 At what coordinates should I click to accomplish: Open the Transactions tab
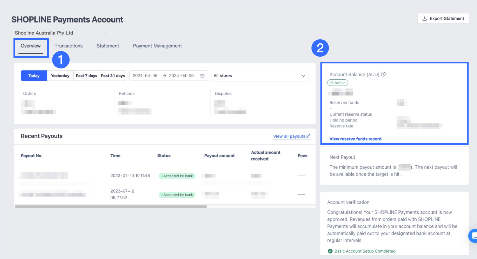point(69,46)
